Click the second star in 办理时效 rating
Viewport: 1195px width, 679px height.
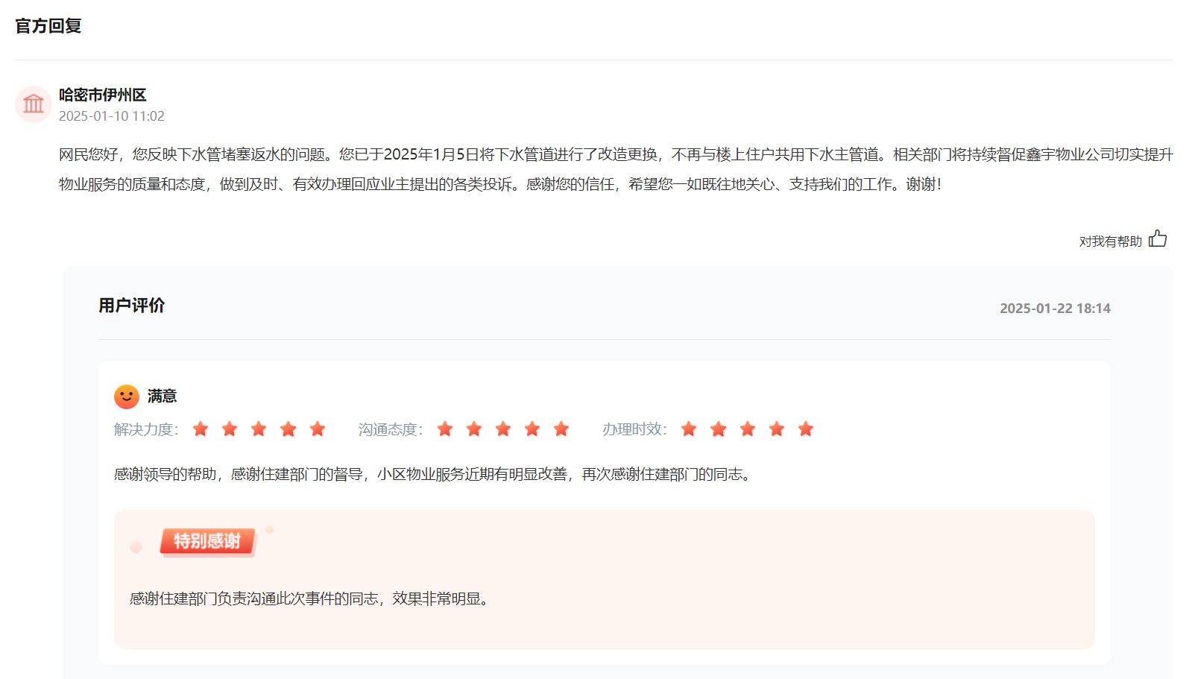click(x=719, y=429)
